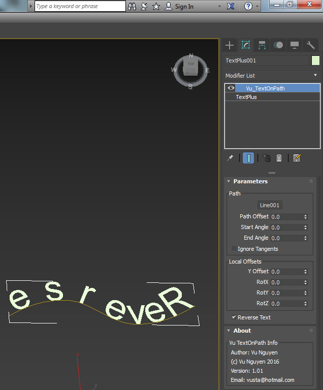Click the binoculars search icon
This screenshot has width=323, height=390.
pyautogui.click(x=132, y=6)
